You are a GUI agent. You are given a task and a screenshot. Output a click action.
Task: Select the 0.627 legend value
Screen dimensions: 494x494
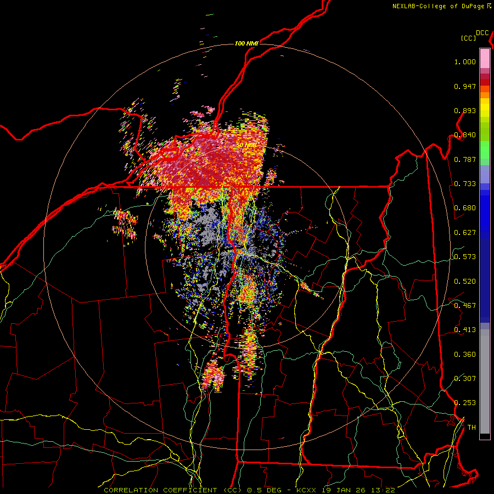[x=465, y=233]
